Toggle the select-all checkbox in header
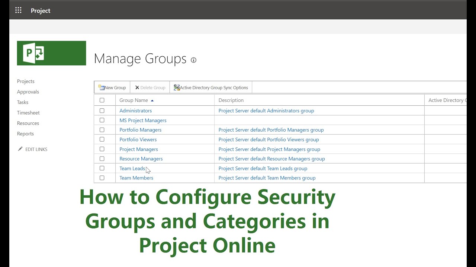The width and height of the screenshot is (476, 267). (x=102, y=100)
